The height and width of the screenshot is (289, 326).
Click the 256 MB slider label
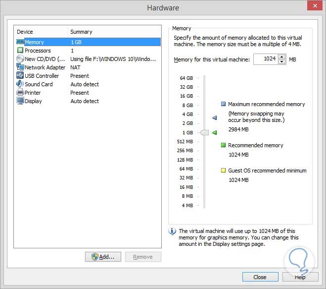tap(185, 150)
